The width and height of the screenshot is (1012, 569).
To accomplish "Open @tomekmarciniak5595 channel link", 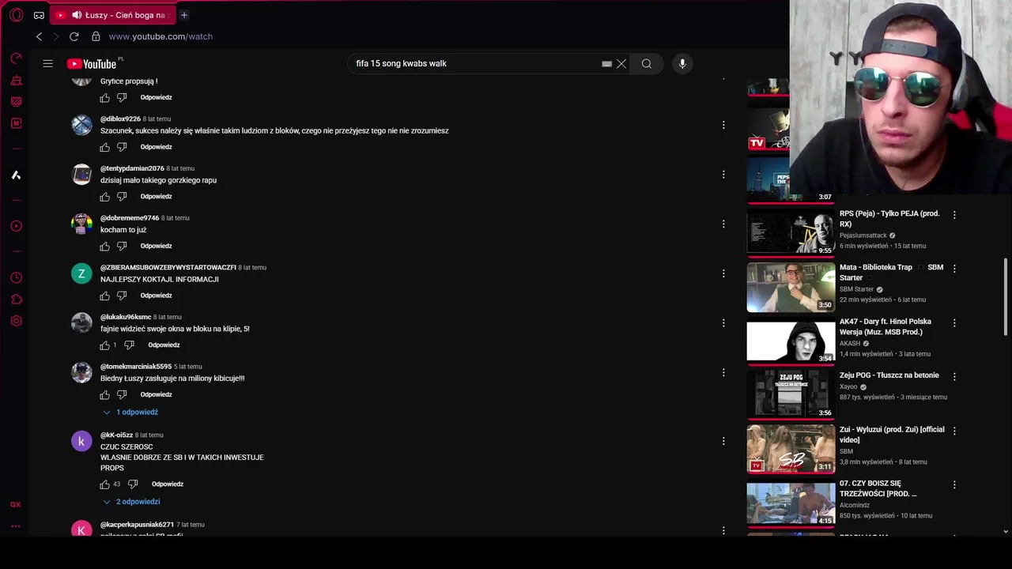I will tap(136, 367).
